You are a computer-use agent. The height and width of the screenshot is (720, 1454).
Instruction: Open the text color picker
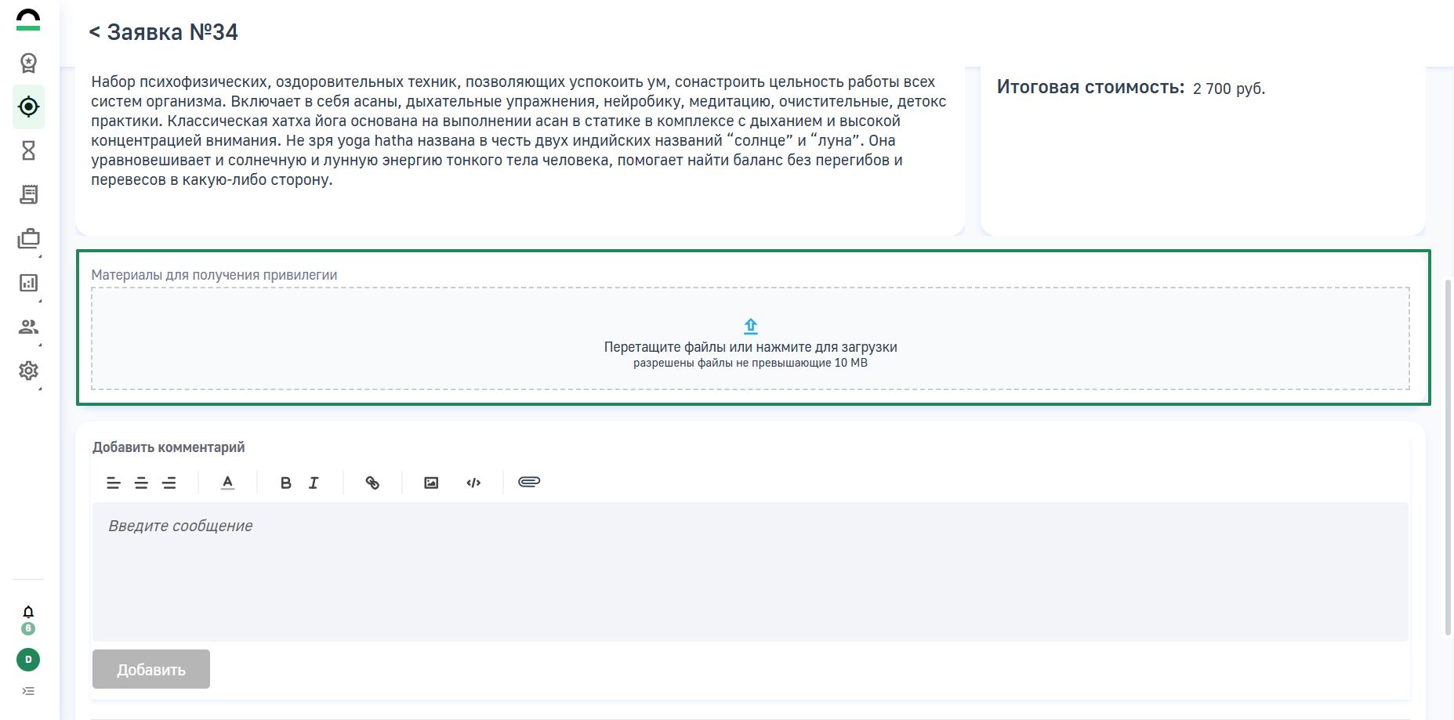pyautogui.click(x=227, y=483)
